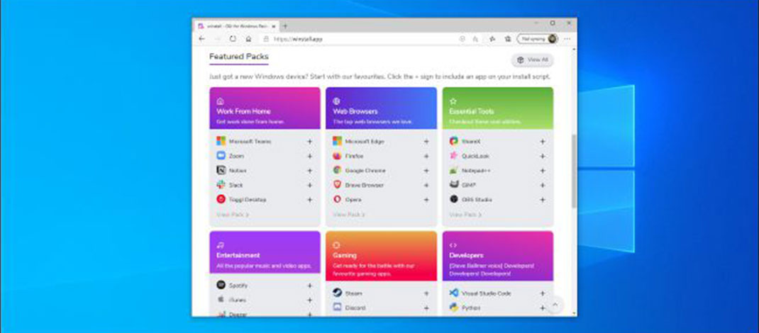Click the Google Chrome app icon
The width and height of the screenshot is (759, 333).
[337, 170]
